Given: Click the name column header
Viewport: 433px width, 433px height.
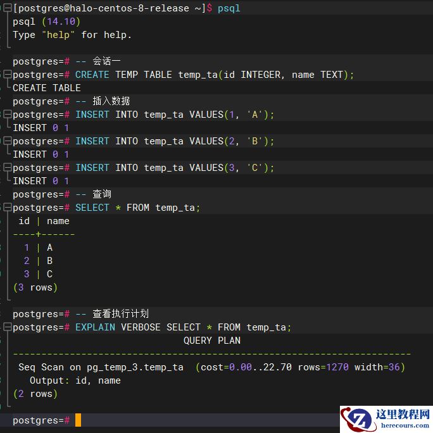Looking at the screenshot, I should 58,221.
